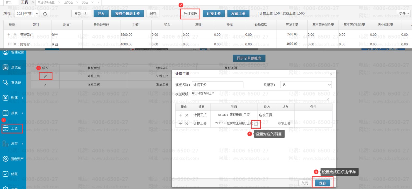
Task: Open the subject picker icon in 应付职工薪酬 row
Action: [255, 124]
